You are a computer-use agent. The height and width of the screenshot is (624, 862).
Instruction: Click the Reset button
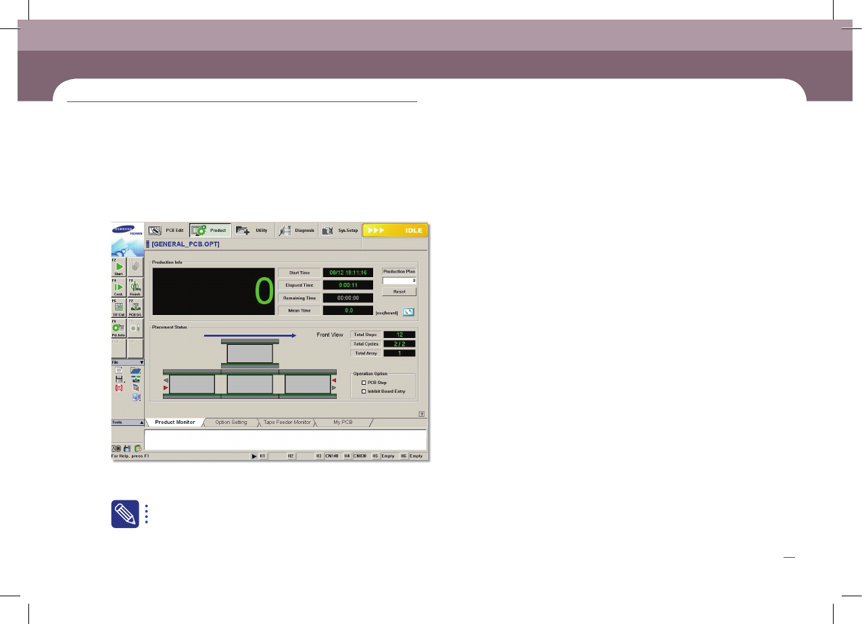click(399, 292)
